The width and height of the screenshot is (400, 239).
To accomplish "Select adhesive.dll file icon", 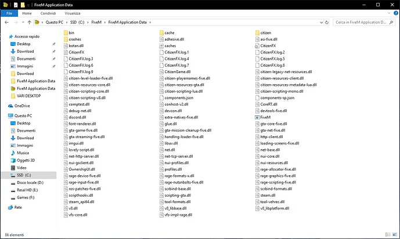I will point(161,39).
